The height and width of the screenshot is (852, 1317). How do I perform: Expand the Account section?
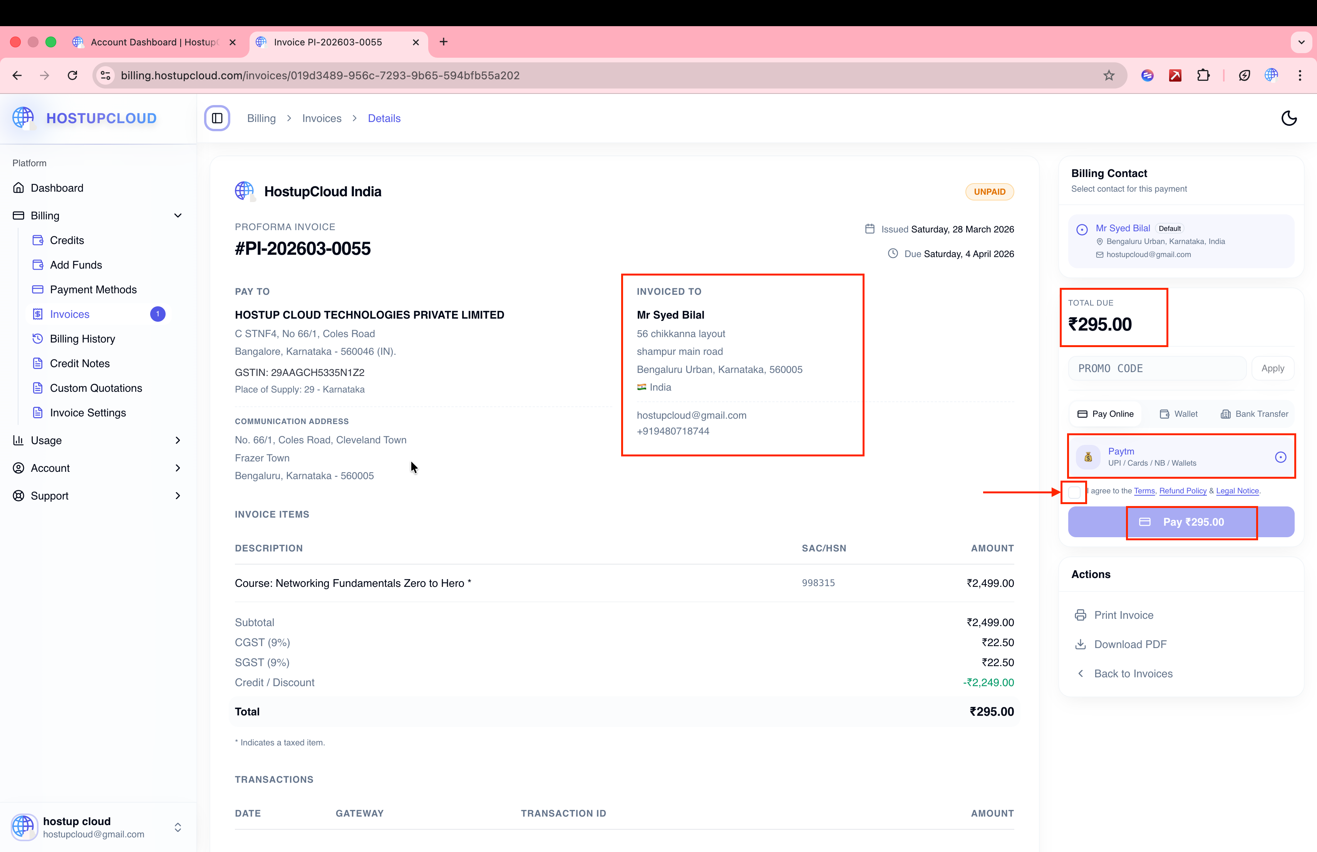click(x=97, y=468)
